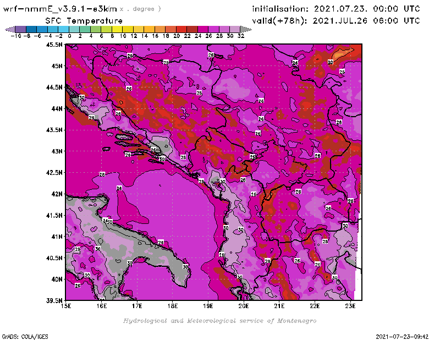Click the 'wrf-nmmE_v3.9.1-e3km' model title
The height and width of the screenshot is (340, 440).
pos(60,9)
